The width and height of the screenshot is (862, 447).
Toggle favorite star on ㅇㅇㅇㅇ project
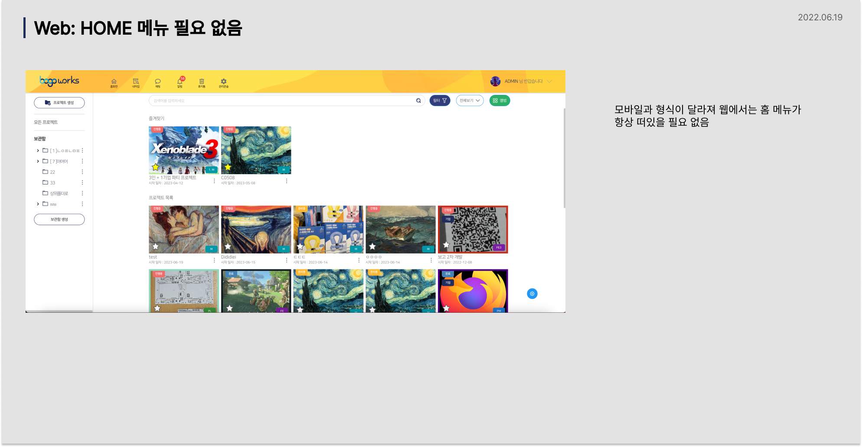372,246
